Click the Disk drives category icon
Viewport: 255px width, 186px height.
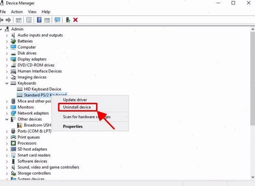13,53
